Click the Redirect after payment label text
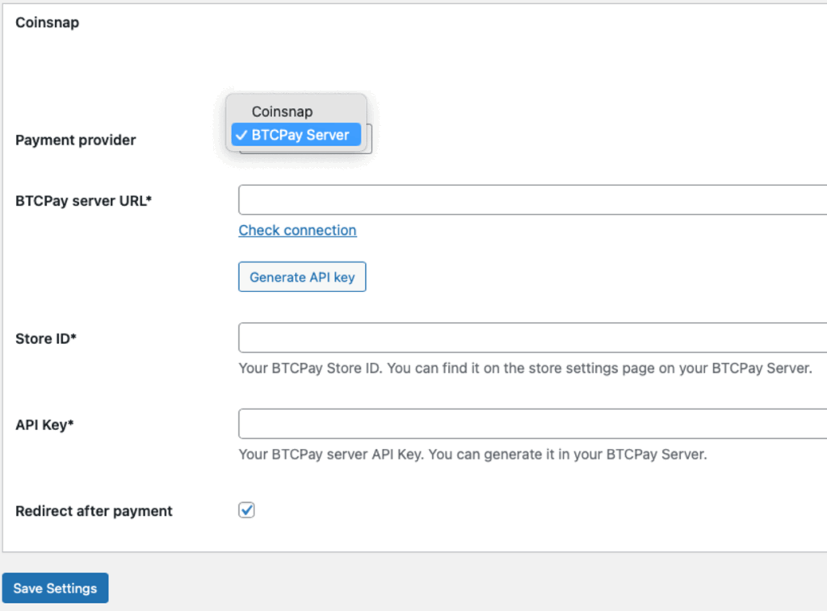This screenshot has width=827, height=611. pos(94,511)
